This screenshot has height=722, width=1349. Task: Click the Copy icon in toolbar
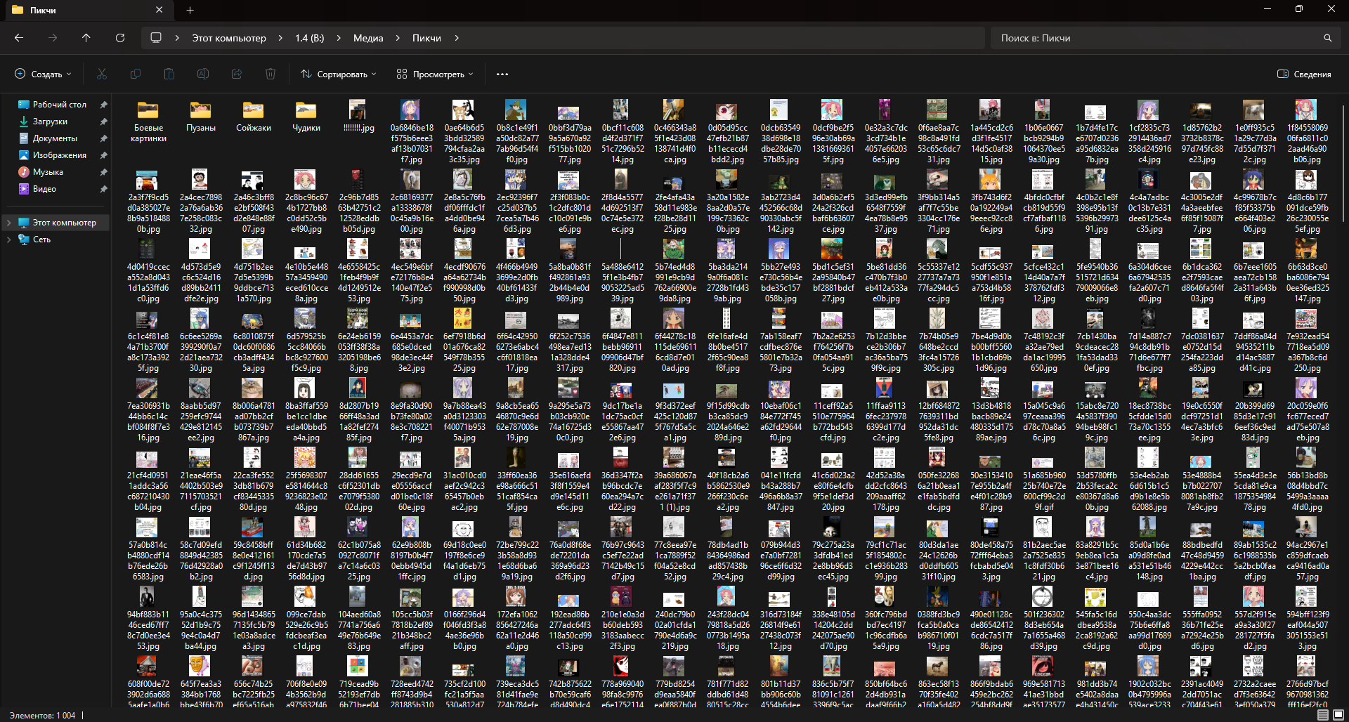(136, 74)
